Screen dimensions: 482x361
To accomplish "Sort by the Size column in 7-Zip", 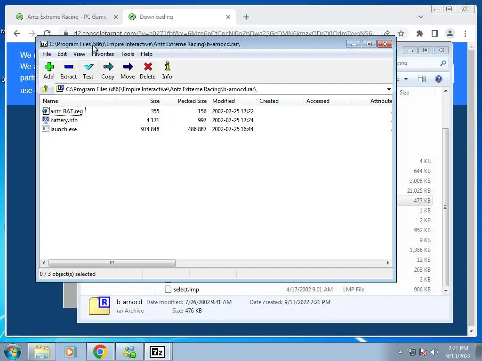I will (x=139, y=101).
